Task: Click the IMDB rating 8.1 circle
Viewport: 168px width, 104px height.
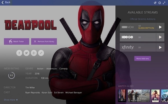Action: [12, 75]
